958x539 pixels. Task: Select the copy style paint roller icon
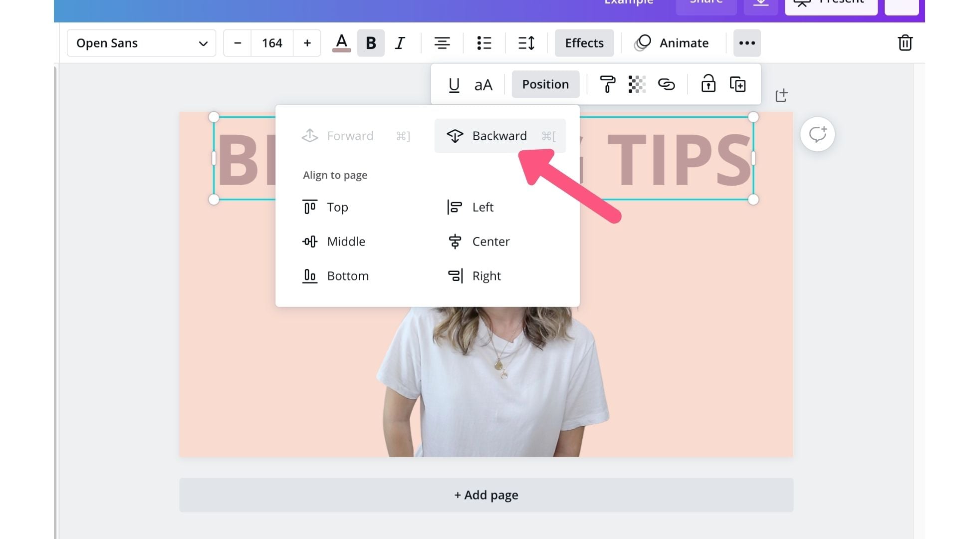[607, 84]
